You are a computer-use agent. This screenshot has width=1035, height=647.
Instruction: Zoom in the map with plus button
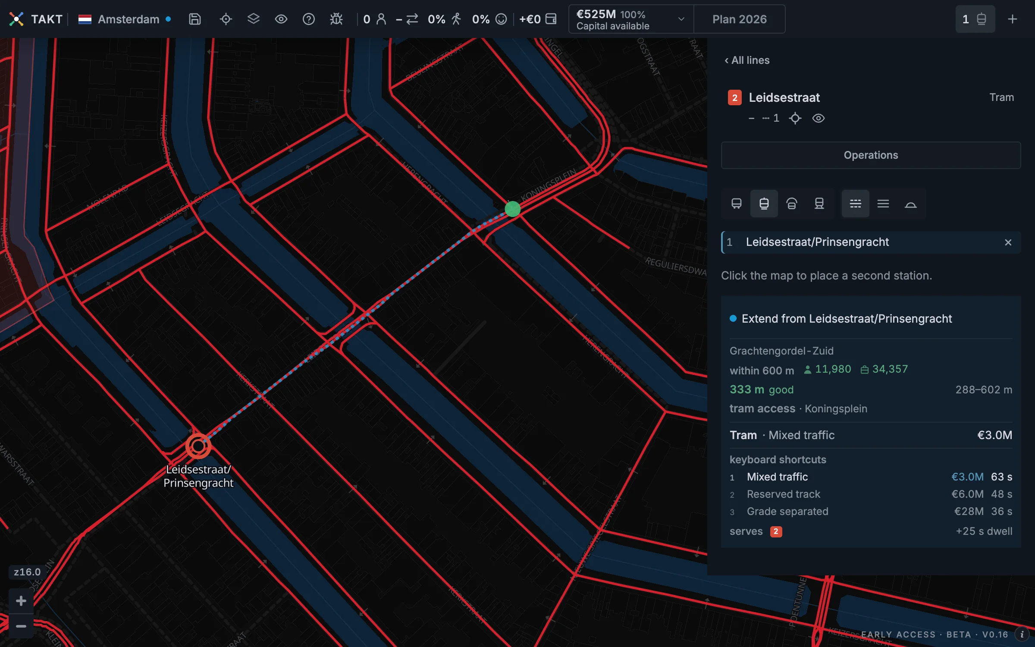tap(21, 601)
